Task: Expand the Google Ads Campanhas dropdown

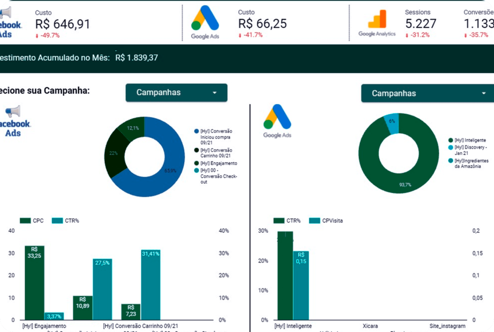Action: pyautogui.click(x=425, y=94)
